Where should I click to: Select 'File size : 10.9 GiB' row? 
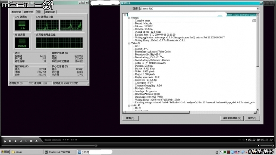[x=144, y=26]
